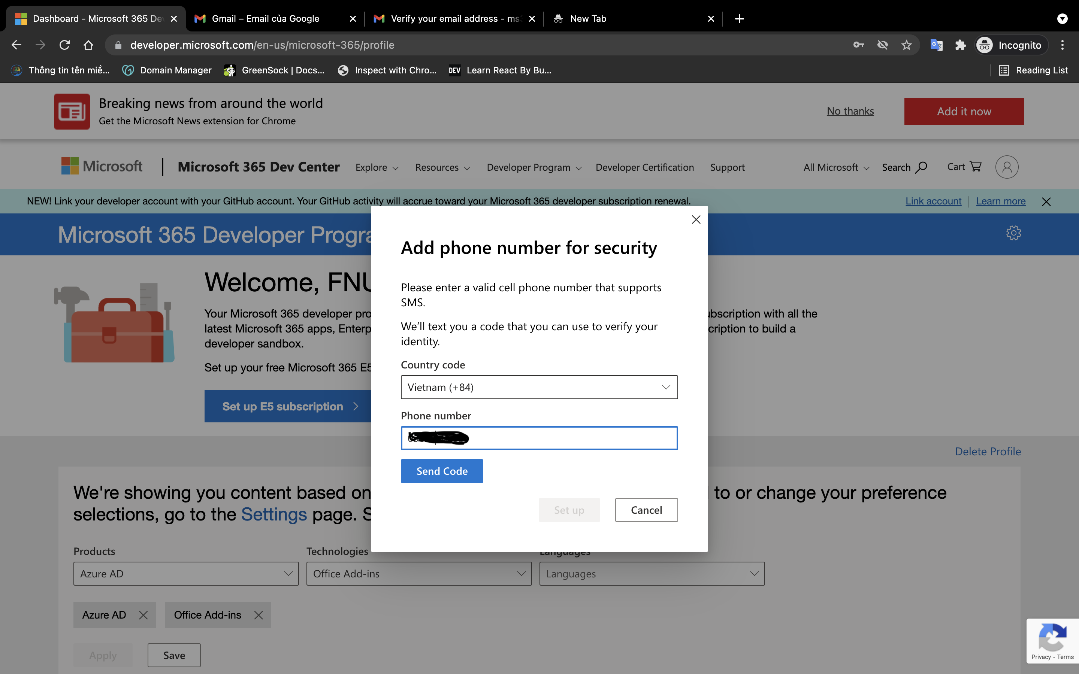Open Google Translate icon in the address bar
The width and height of the screenshot is (1079, 674).
click(937, 45)
